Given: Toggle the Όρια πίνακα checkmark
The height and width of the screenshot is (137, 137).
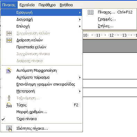Looking at the screenshot, I should tap(3, 119).
